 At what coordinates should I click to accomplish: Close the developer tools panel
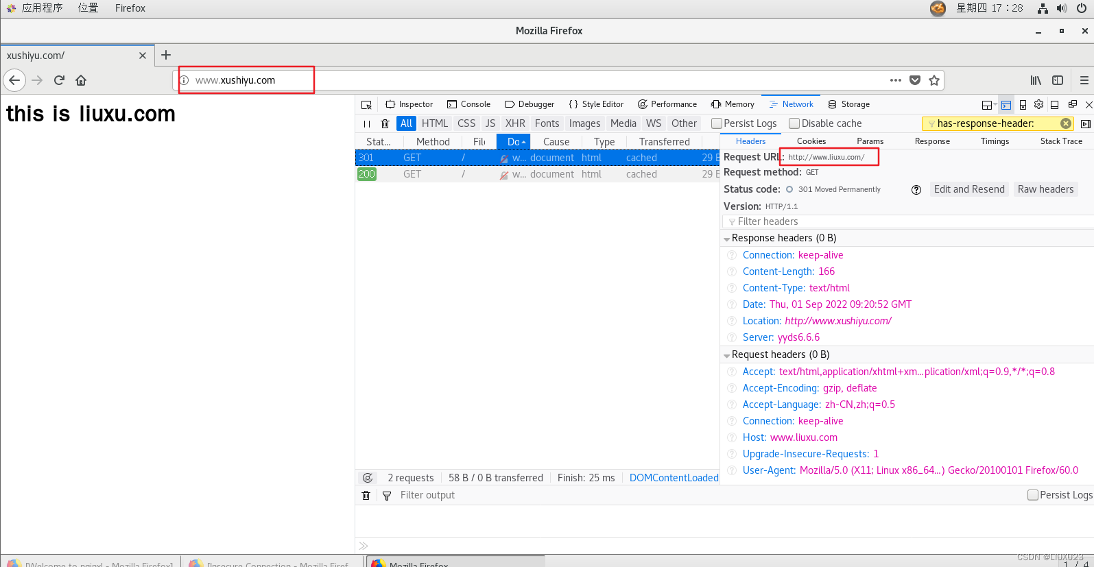[x=1089, y=105]
